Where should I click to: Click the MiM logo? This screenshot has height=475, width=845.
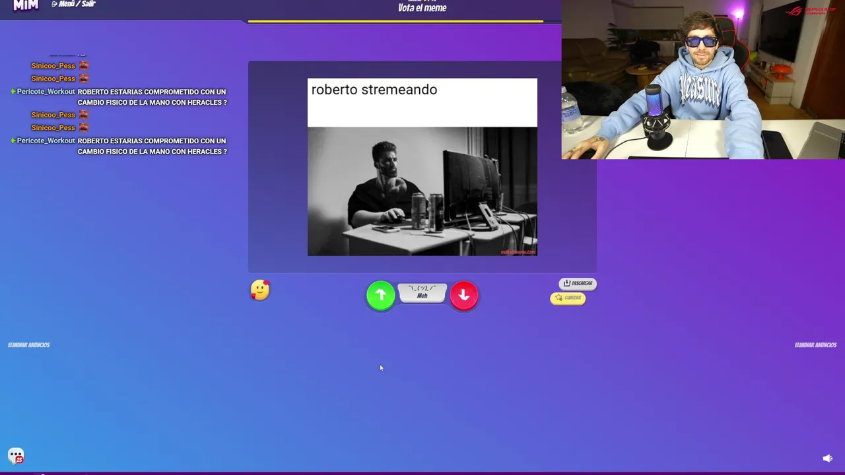click(26, 5)
